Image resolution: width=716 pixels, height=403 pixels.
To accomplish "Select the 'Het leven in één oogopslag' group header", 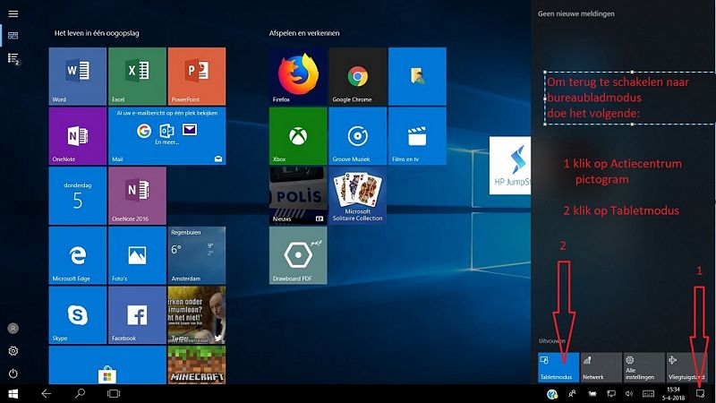I will coord(97,33).
